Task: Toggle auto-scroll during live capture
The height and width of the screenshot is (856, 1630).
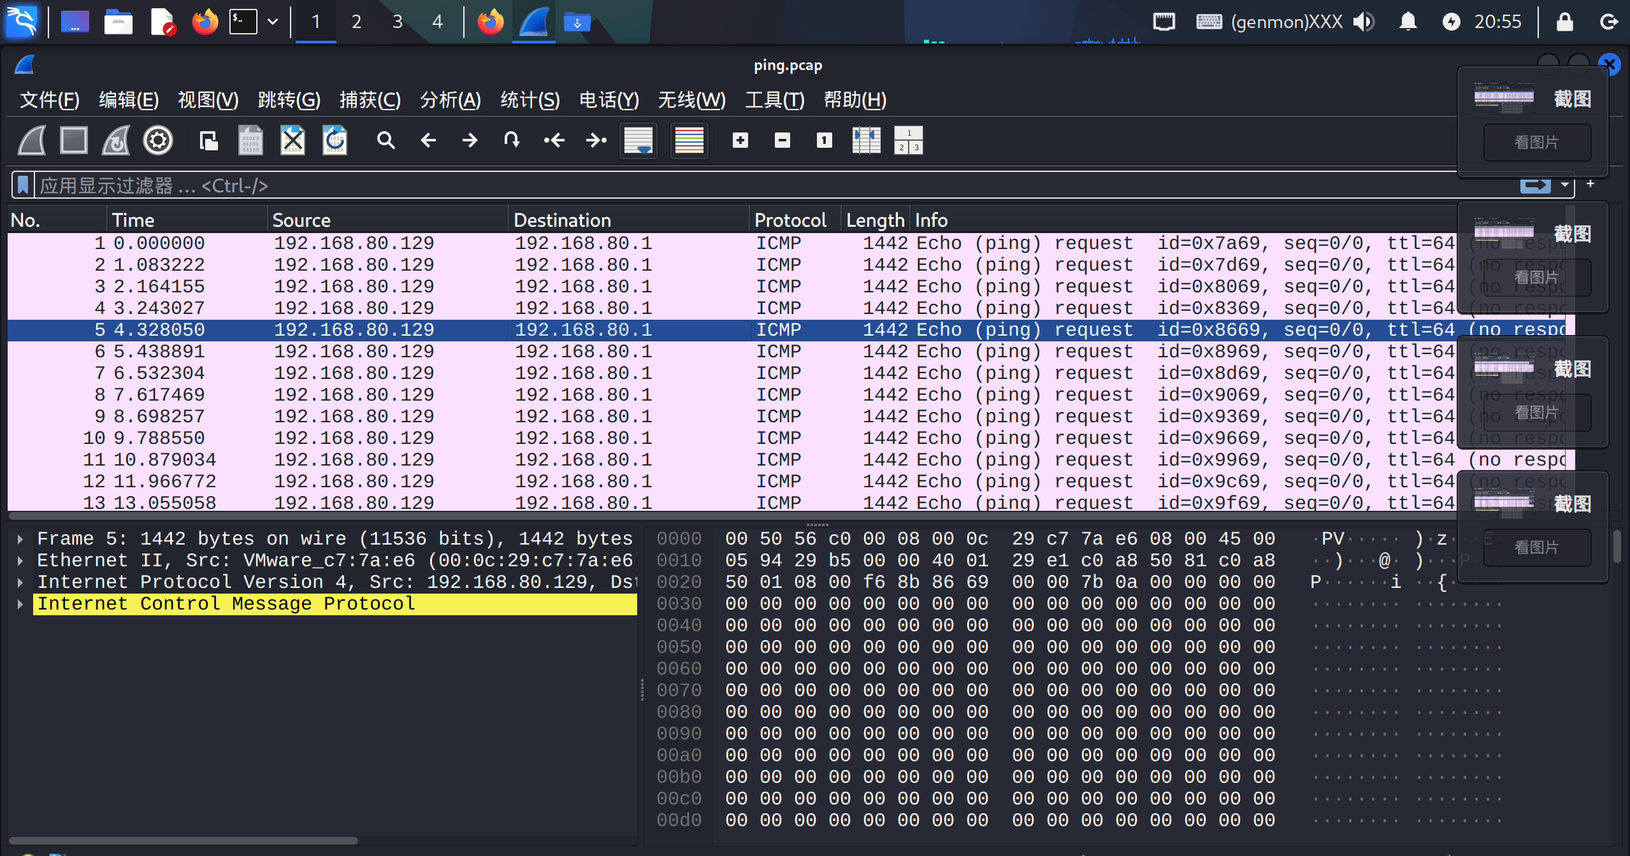Action: click(x=638, y=140)
